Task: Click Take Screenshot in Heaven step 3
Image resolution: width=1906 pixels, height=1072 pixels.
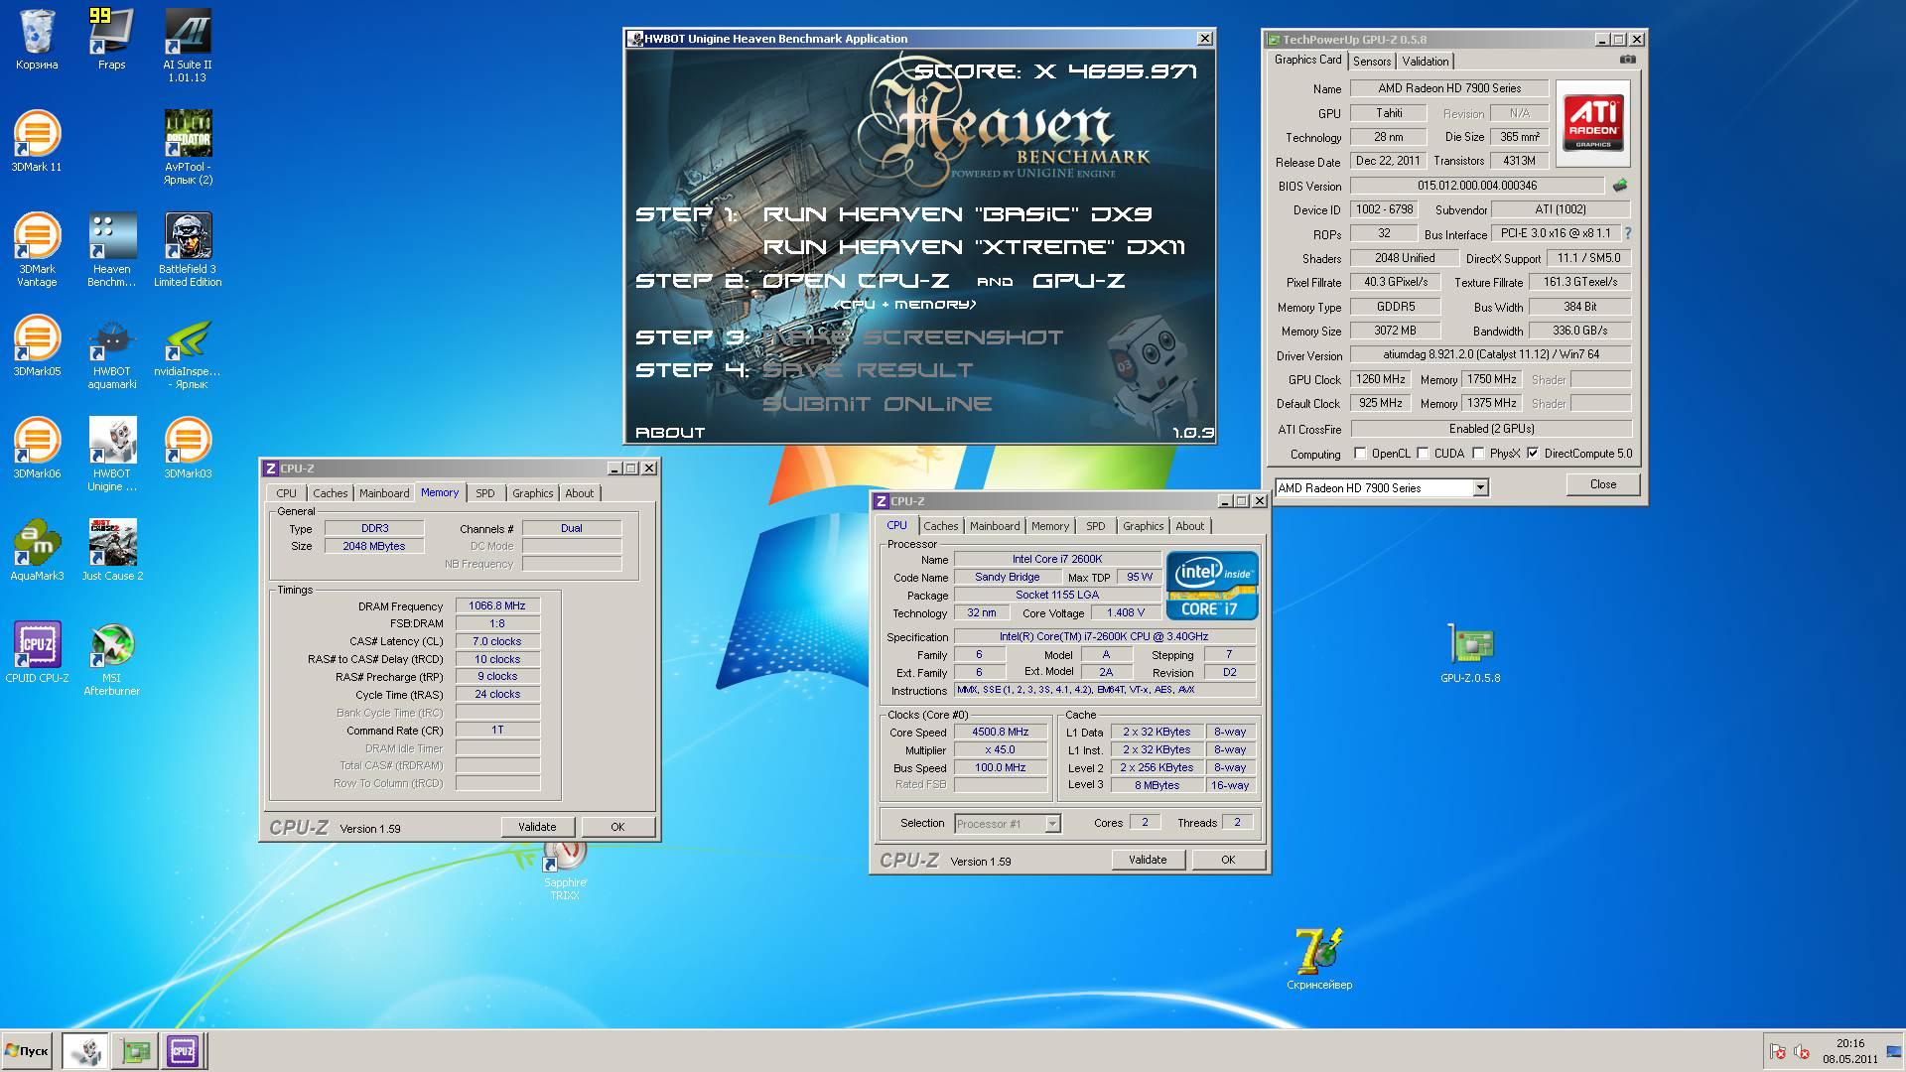Action: pyautogui.click(x=912, y=337)
